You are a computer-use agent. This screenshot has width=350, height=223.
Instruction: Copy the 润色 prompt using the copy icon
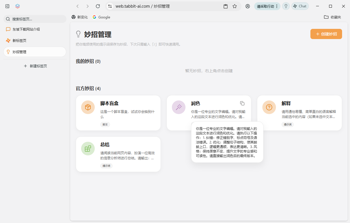(242, 103)
